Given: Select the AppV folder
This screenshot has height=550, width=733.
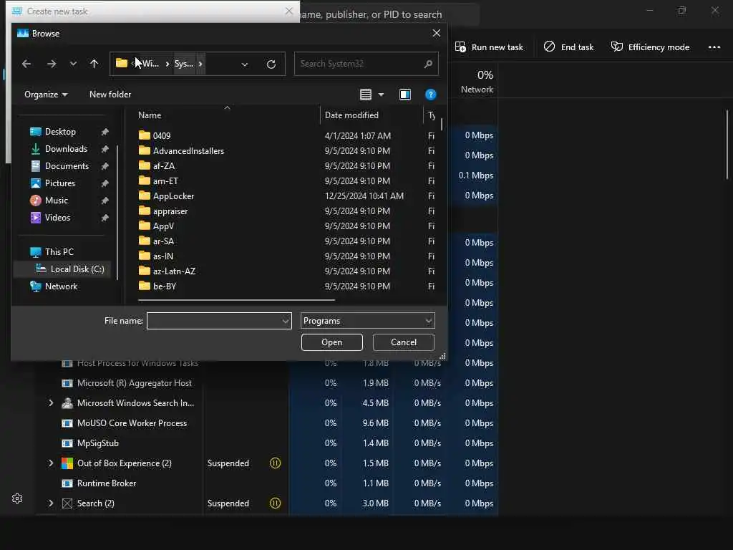Looking at the screenshot, I should click(x=163, y=226).
